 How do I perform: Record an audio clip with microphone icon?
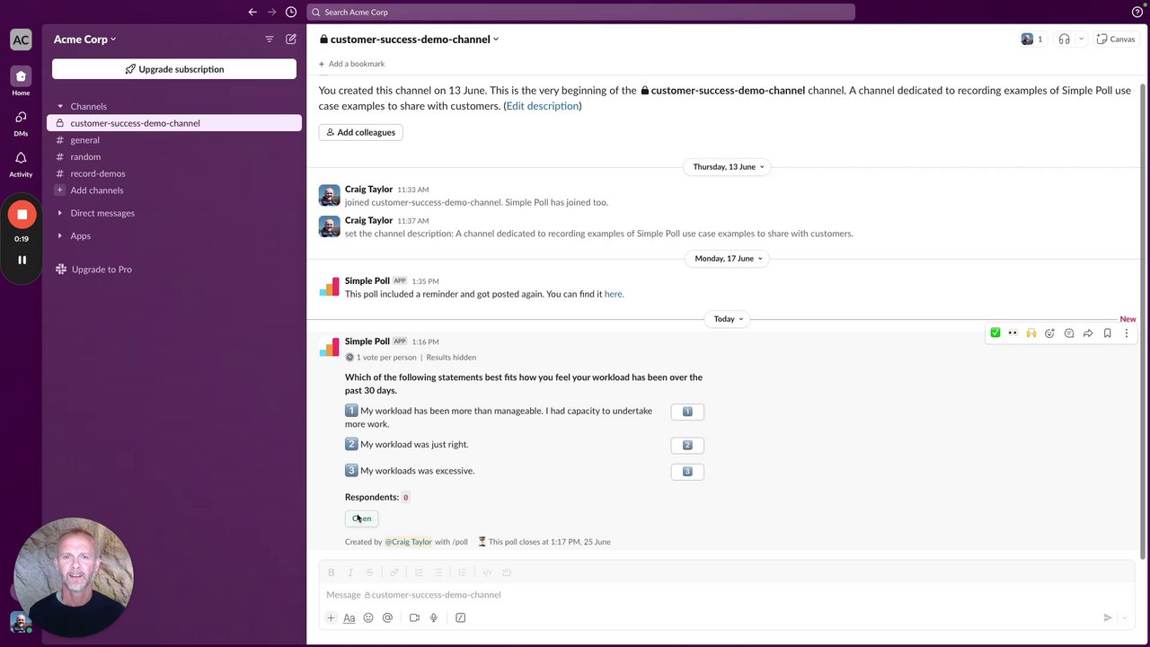point(434,617)
